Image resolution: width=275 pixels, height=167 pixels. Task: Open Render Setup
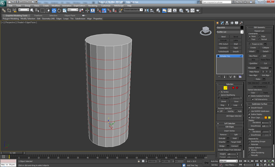pos(187,10)
